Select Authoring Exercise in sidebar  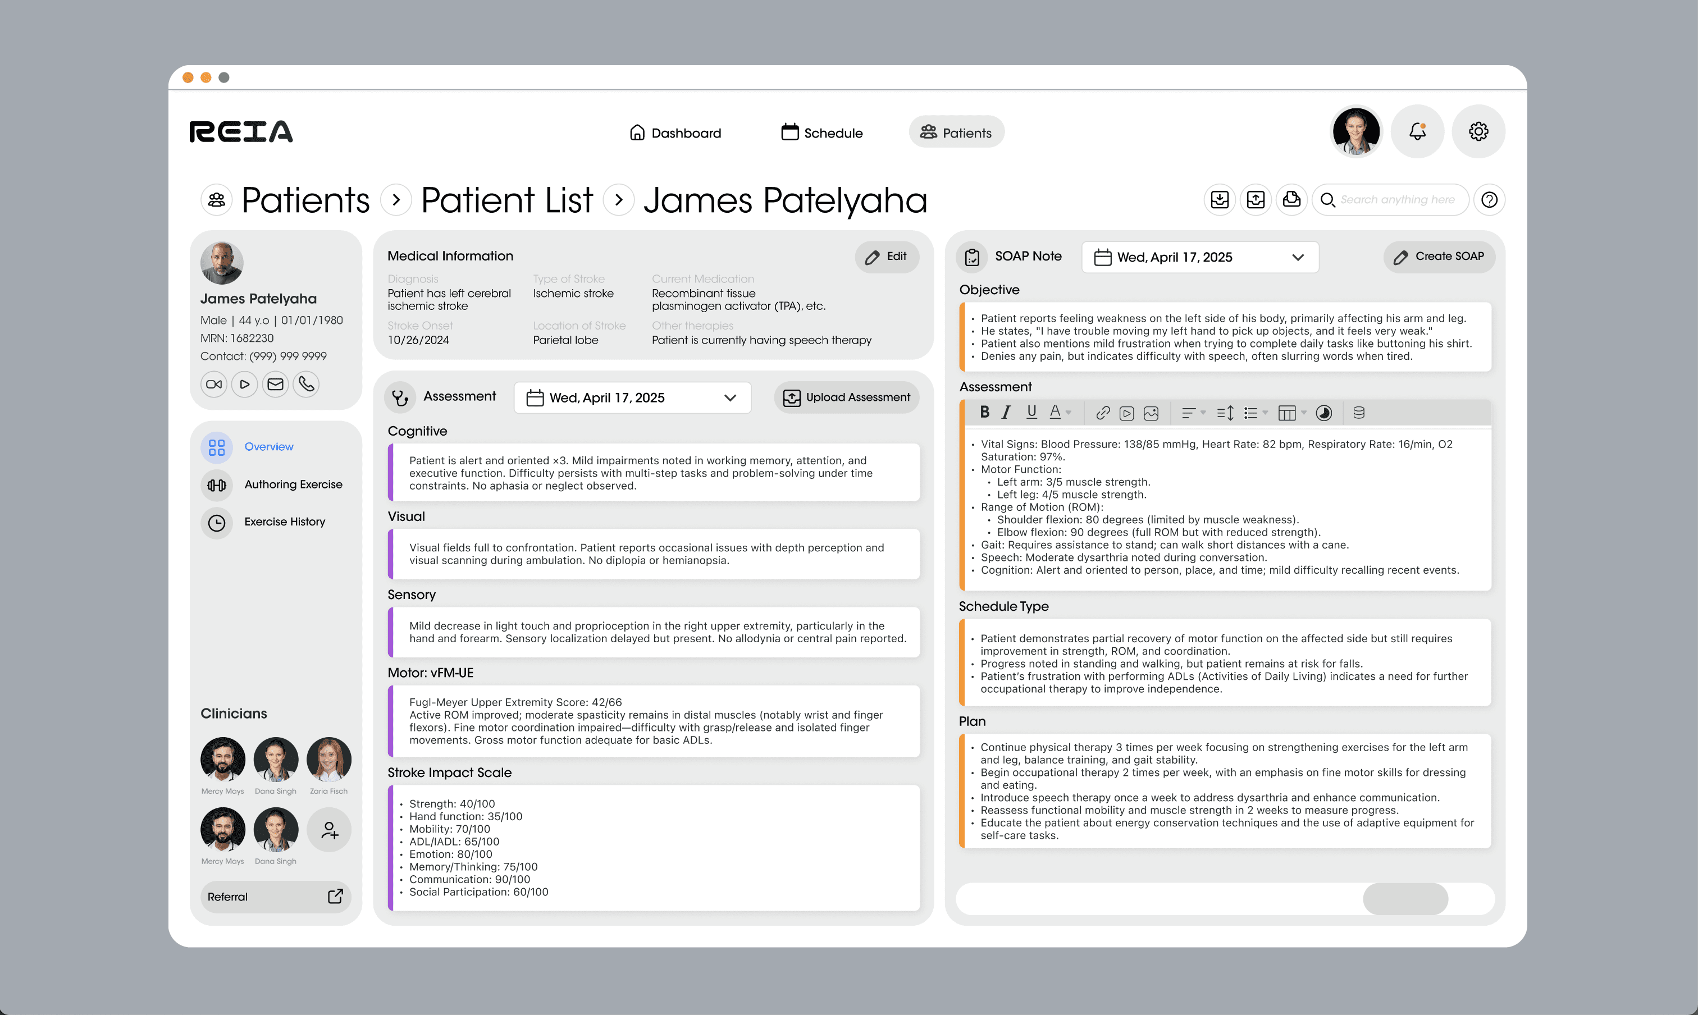293,484
